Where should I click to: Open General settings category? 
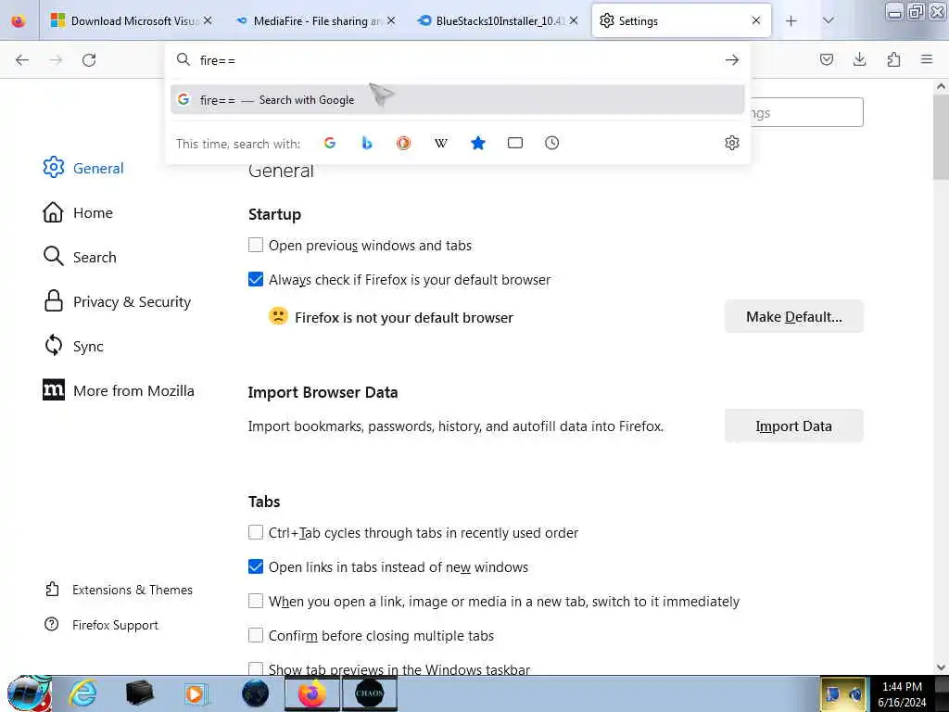(x=82, y=168)
